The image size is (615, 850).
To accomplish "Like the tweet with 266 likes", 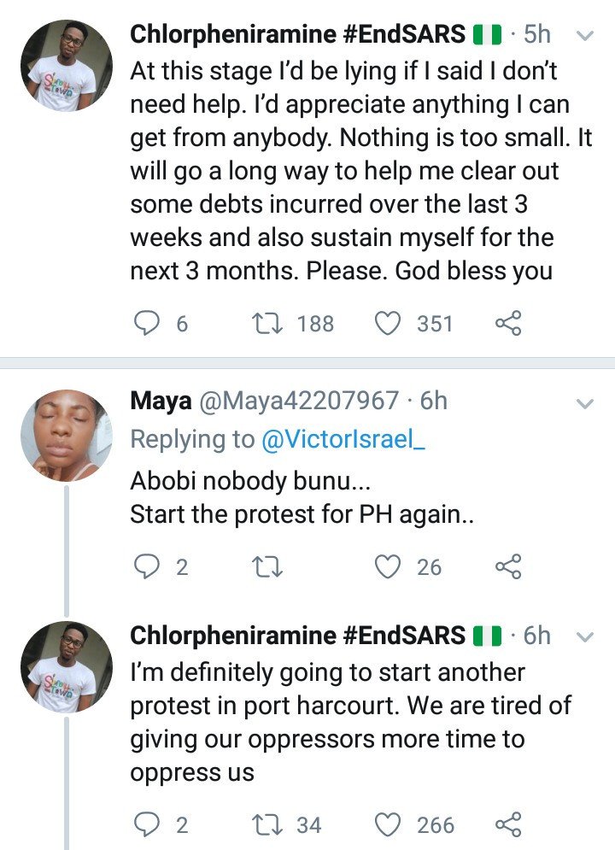I will (x=388, y=825).
